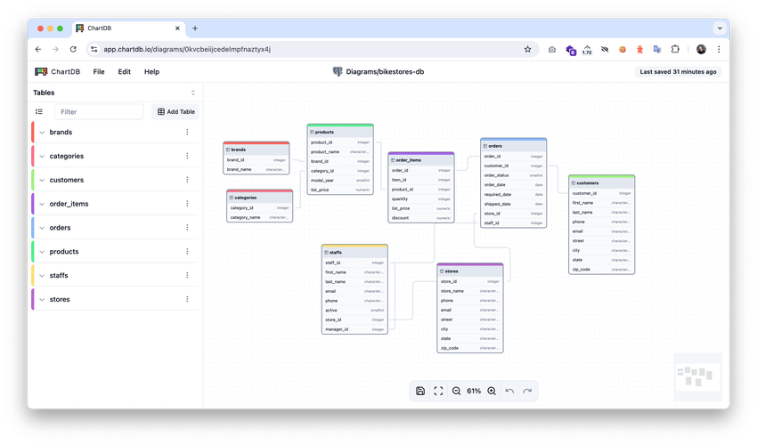Click the ChartDB logo in app header
757x445 pixels.
(58, 71)
